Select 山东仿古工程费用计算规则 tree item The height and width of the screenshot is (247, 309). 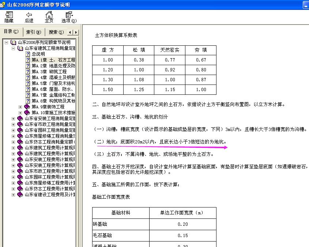pyautogui.click(x=50, y=189)
